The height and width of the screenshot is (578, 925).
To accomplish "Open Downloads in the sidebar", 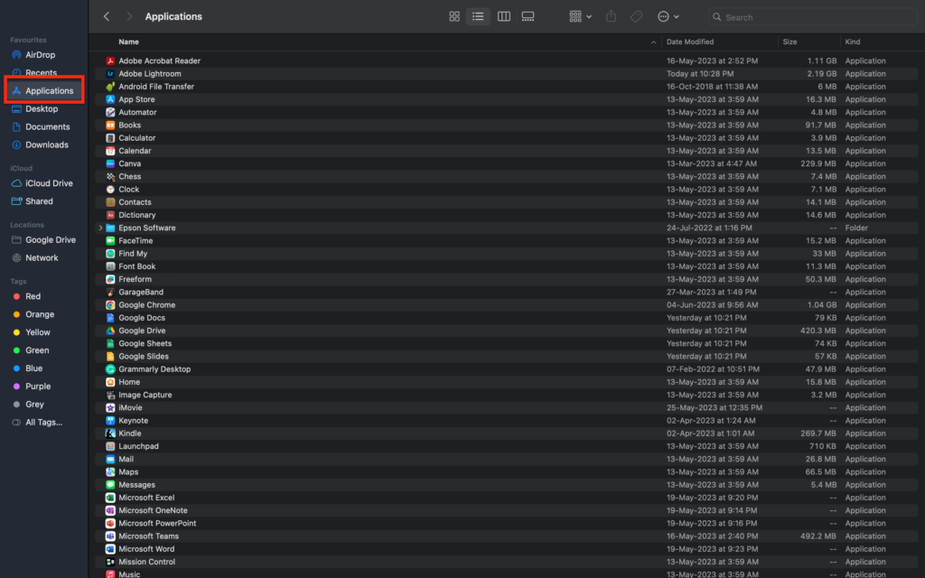I will [40, 145].
